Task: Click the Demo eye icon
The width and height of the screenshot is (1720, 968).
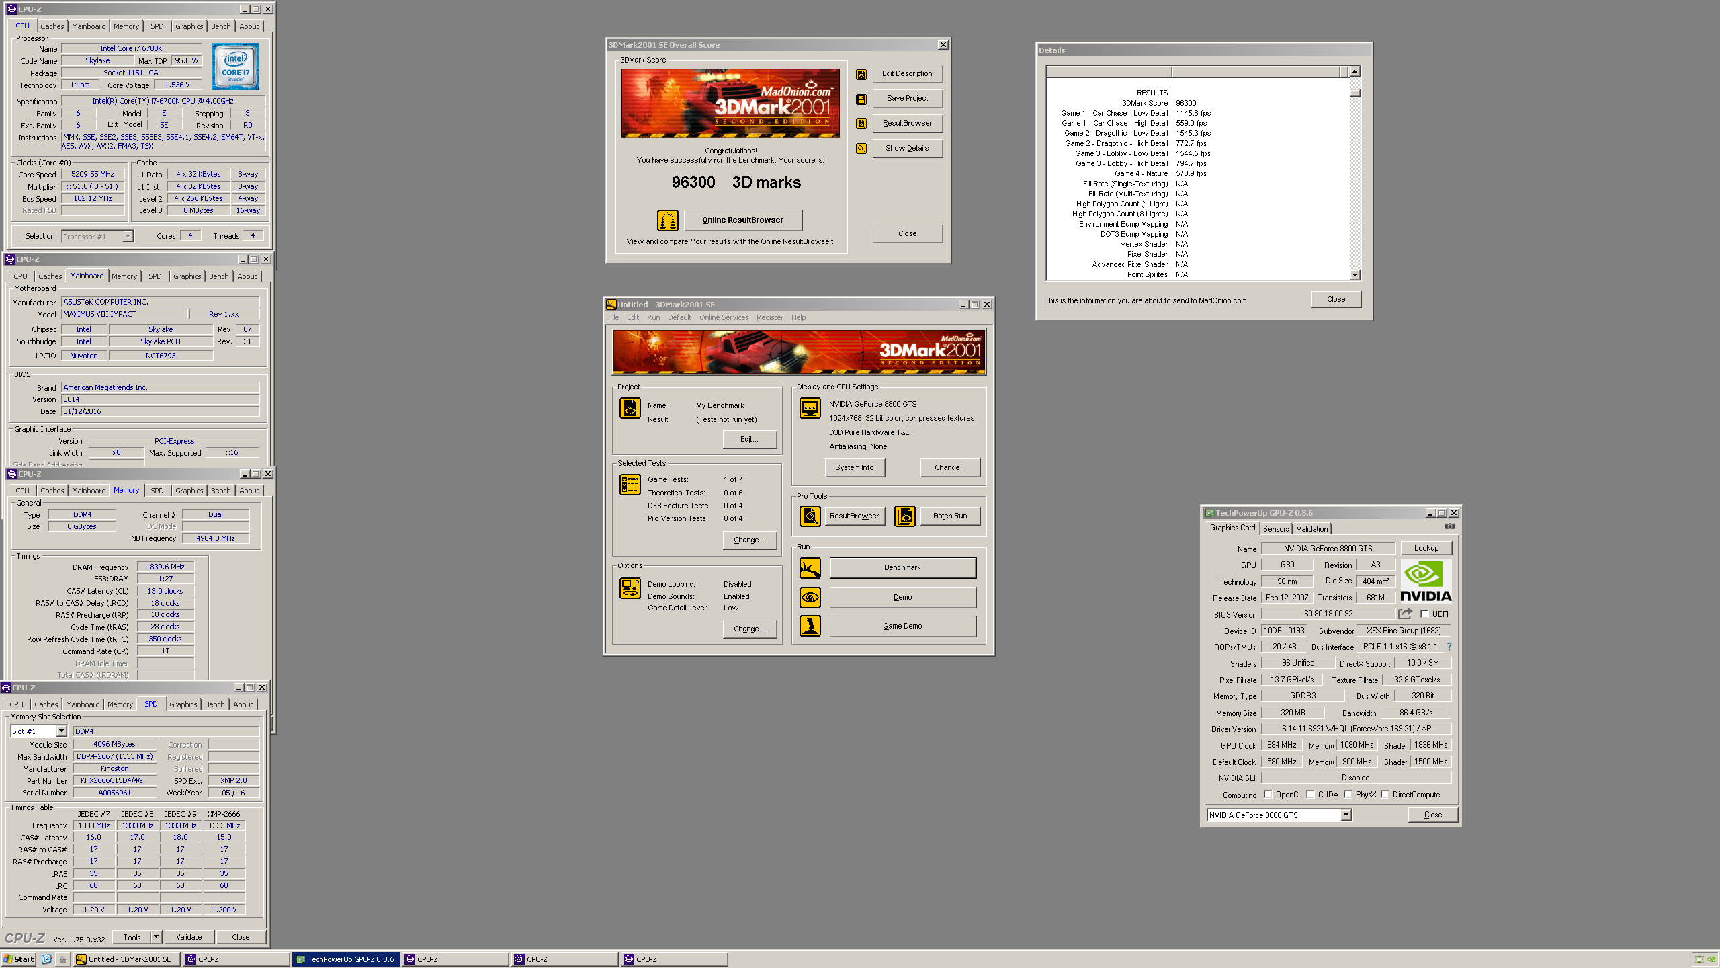Action: (810, 597)
